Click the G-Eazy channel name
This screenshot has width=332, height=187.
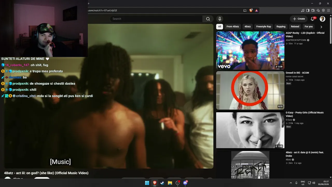pos(289,120)
